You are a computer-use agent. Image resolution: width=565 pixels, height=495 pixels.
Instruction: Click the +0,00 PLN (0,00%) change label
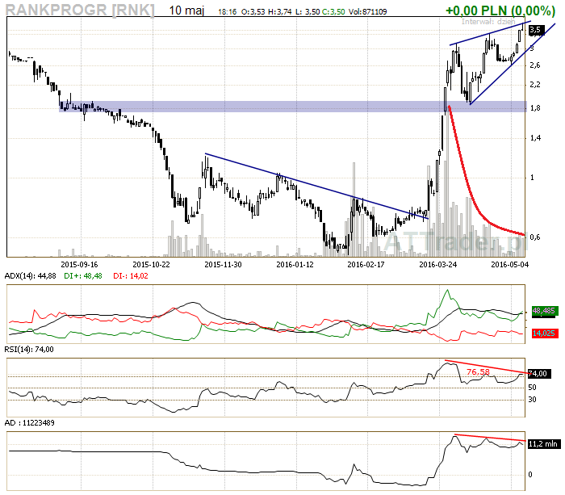tap(500, 10)
